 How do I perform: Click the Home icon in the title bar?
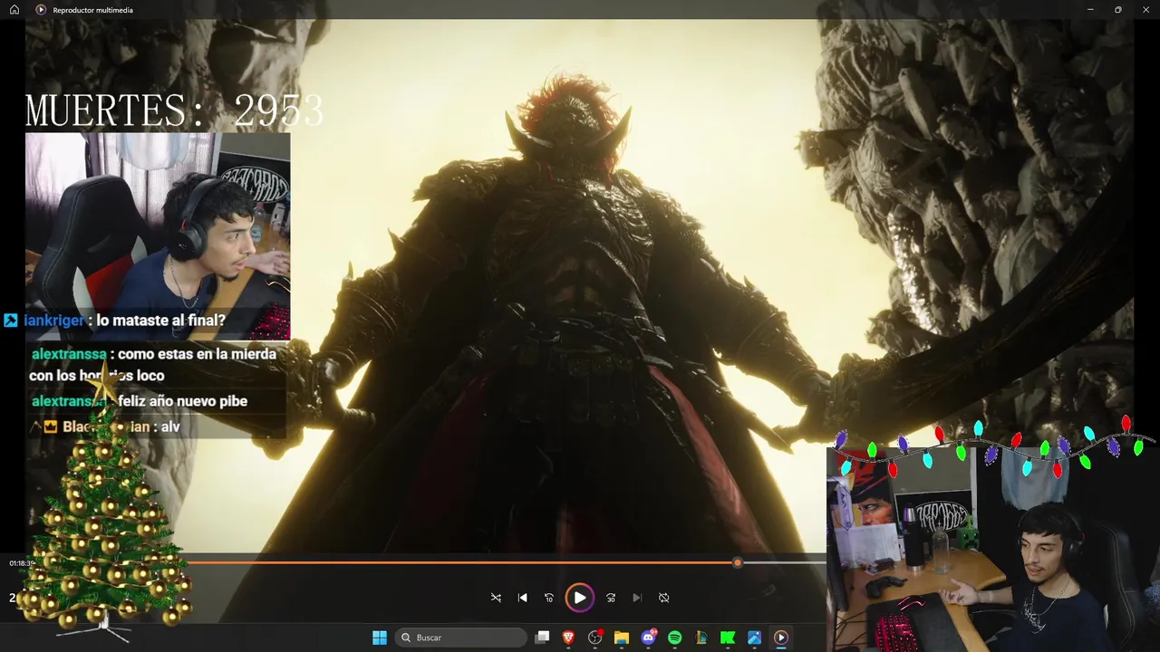pyautogui.click(x=14, y=10)
